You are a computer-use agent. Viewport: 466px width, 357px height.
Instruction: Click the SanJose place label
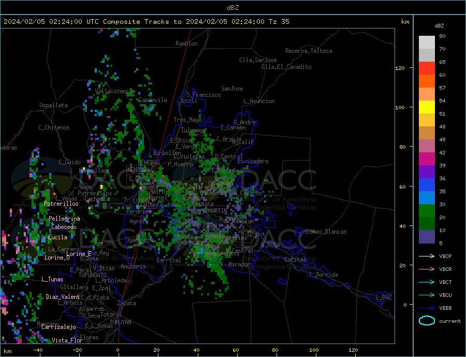tap(232, 89)
